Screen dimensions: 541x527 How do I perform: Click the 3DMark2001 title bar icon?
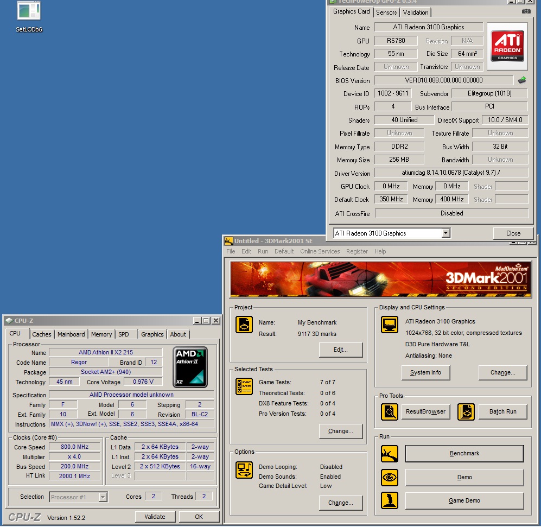pos(228,241)
